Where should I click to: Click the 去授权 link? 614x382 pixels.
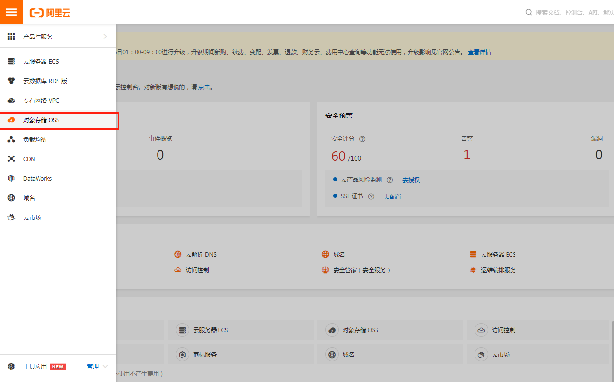tap(411, 180)
